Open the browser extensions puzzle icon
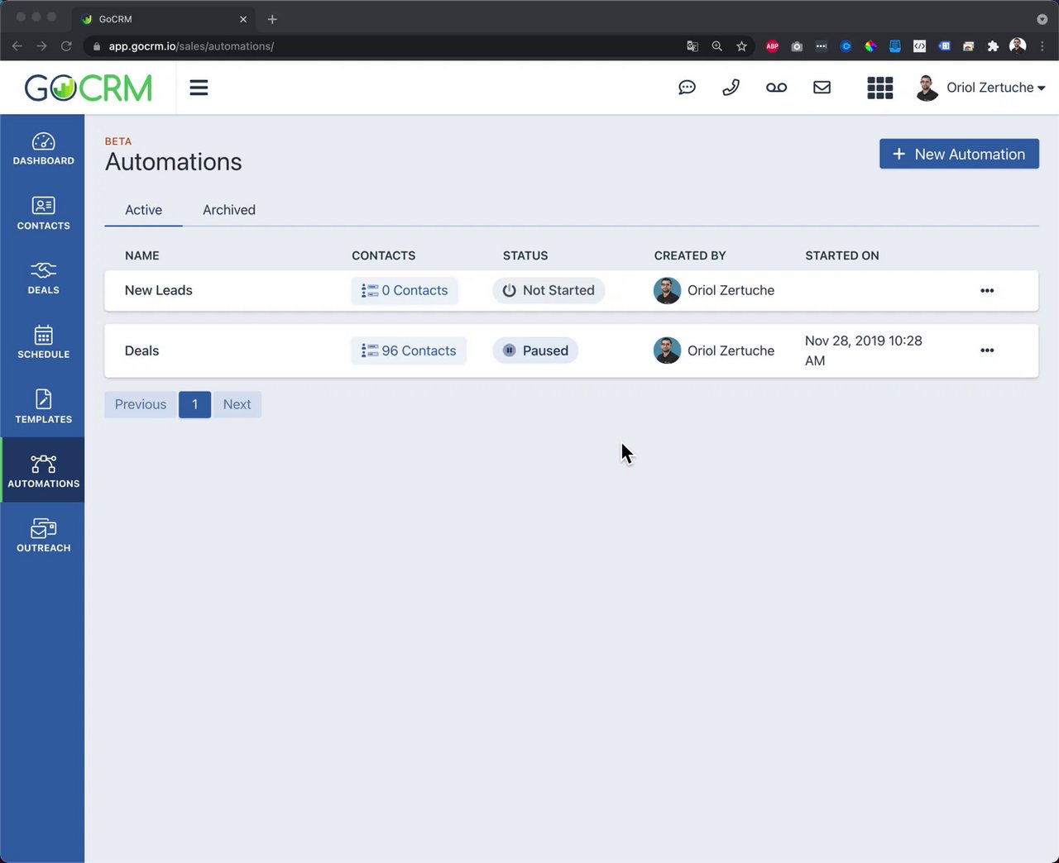Viewport: 1059px width, 863px height. pyautogui.click(x=993, y=46)
